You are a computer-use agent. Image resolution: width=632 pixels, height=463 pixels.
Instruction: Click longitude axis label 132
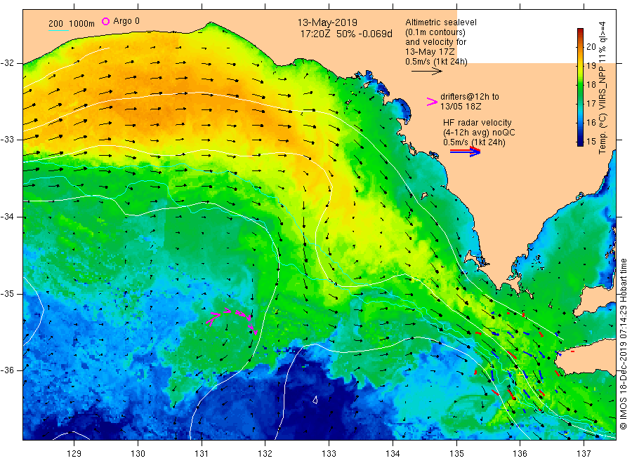pyautogui.click(x=265, y=454)
